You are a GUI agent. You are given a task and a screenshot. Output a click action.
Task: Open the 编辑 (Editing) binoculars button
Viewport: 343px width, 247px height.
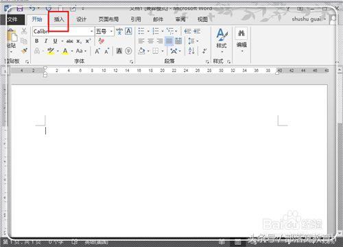click(241, 40)
